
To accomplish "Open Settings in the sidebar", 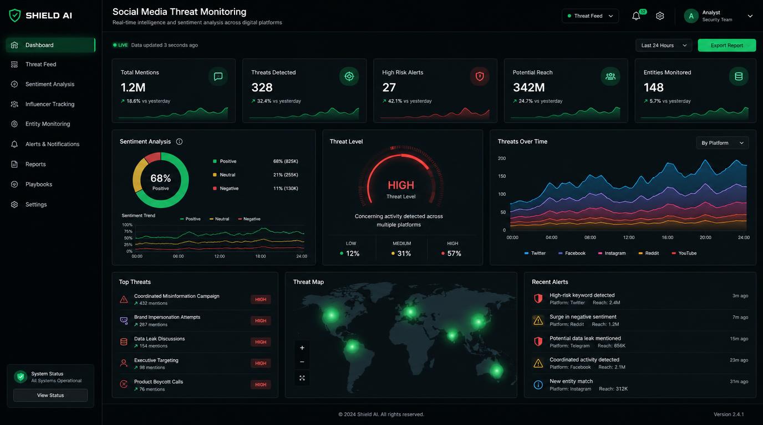I will coord(50,204).
